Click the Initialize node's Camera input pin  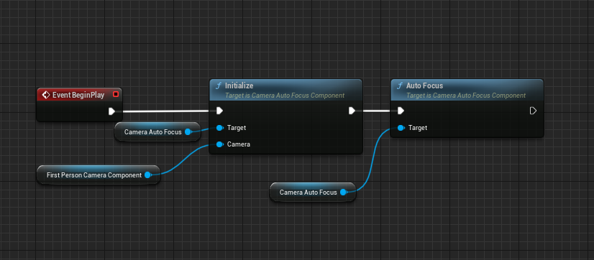219,144
